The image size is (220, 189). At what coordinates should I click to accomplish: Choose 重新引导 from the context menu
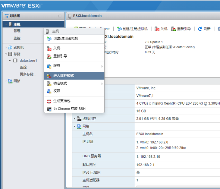[74, 56]
